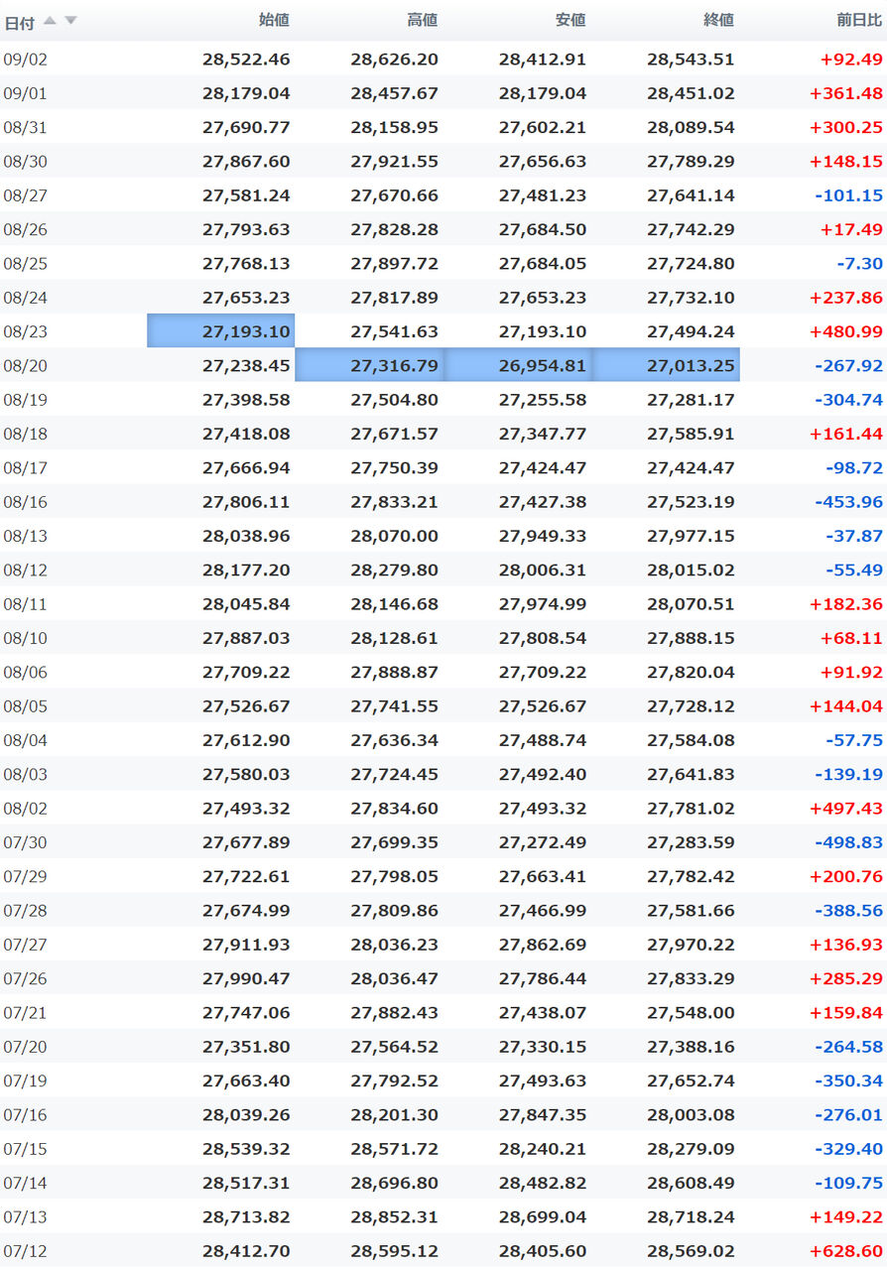The width and height of the screenshot is (887, 1270).
Task: Select high price 28,070.00 on 08/13
Action: coord(394,536)
